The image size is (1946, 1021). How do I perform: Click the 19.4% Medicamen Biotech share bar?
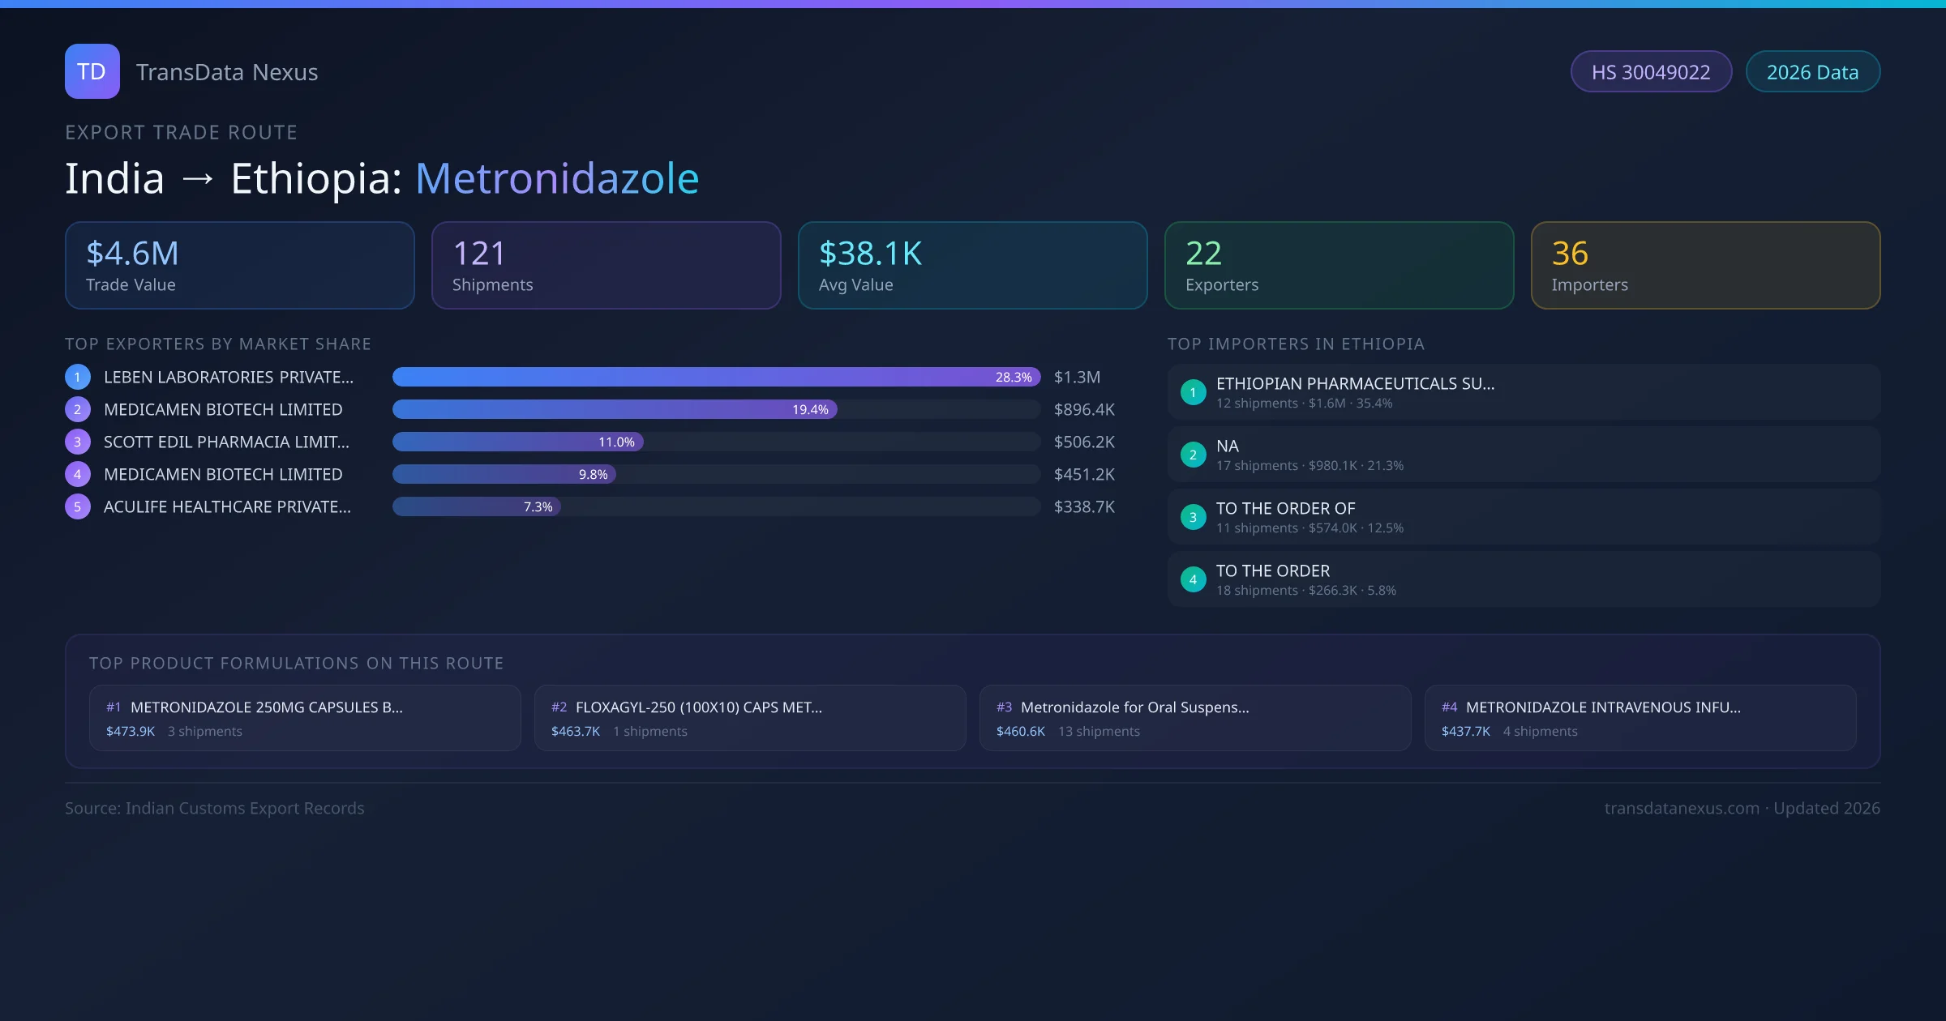click(x=614, y=409)
